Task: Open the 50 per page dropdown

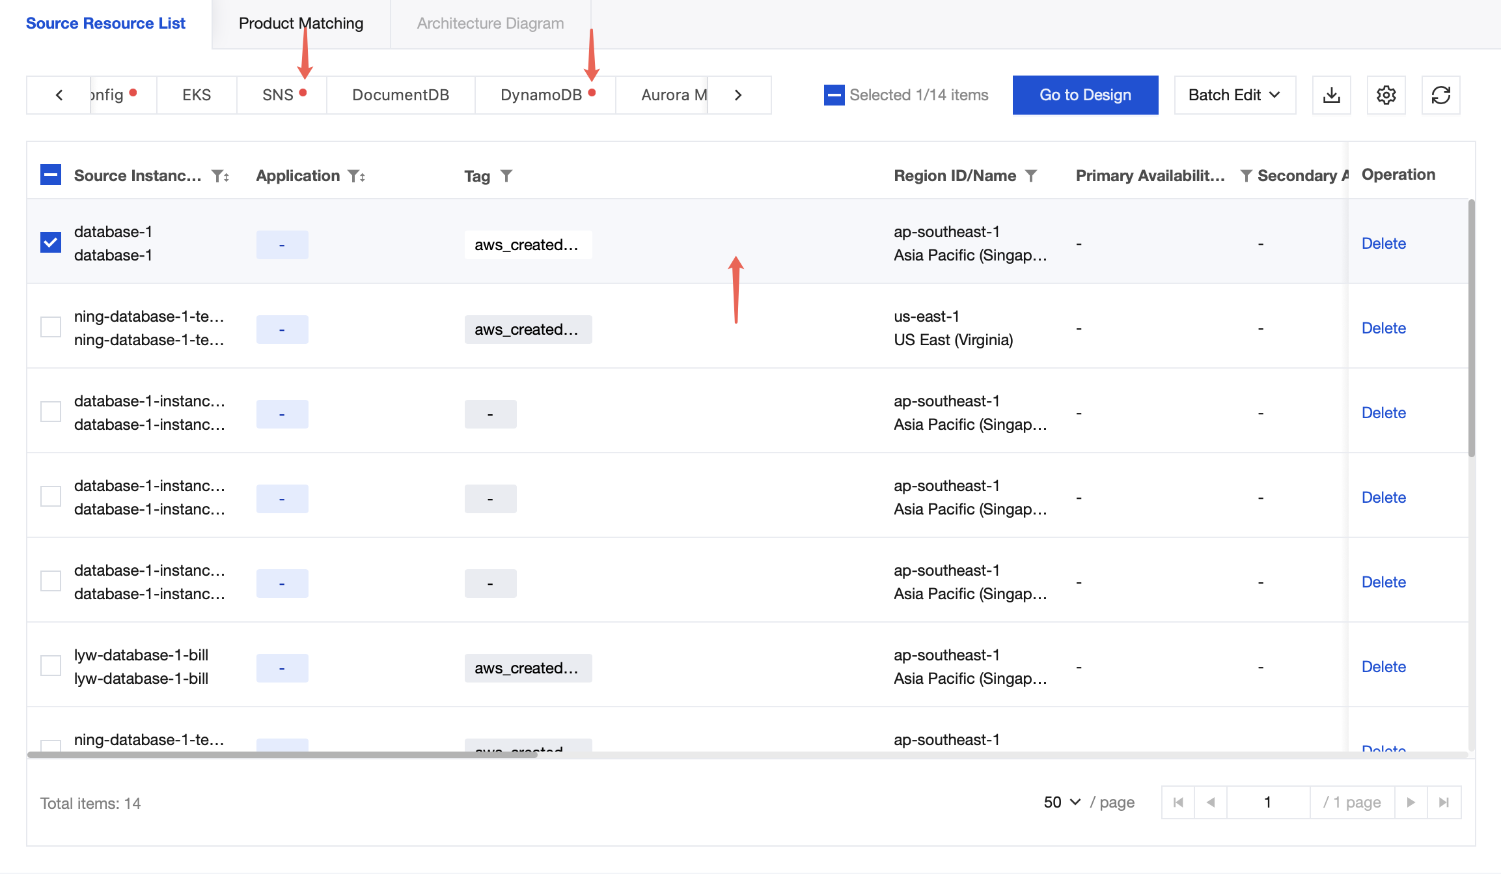Action: tap(1062, 802)
